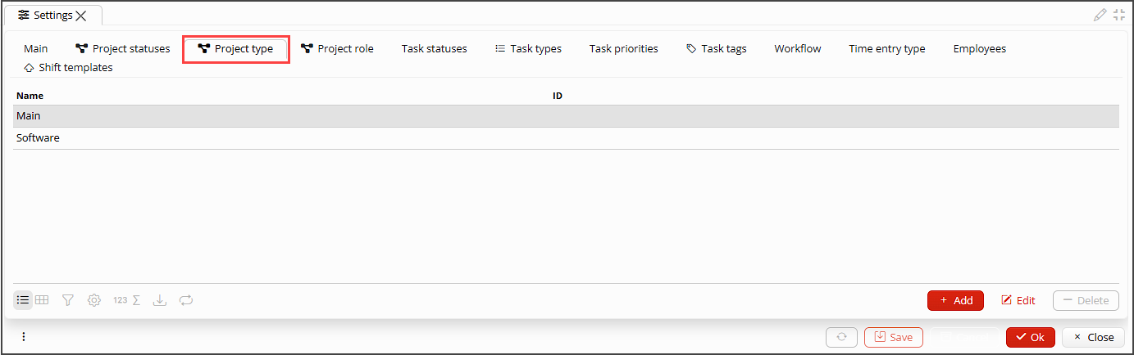Open grid settings gear icon
Viewport: 1134px width, 355px height.
[x=94, y=300]
